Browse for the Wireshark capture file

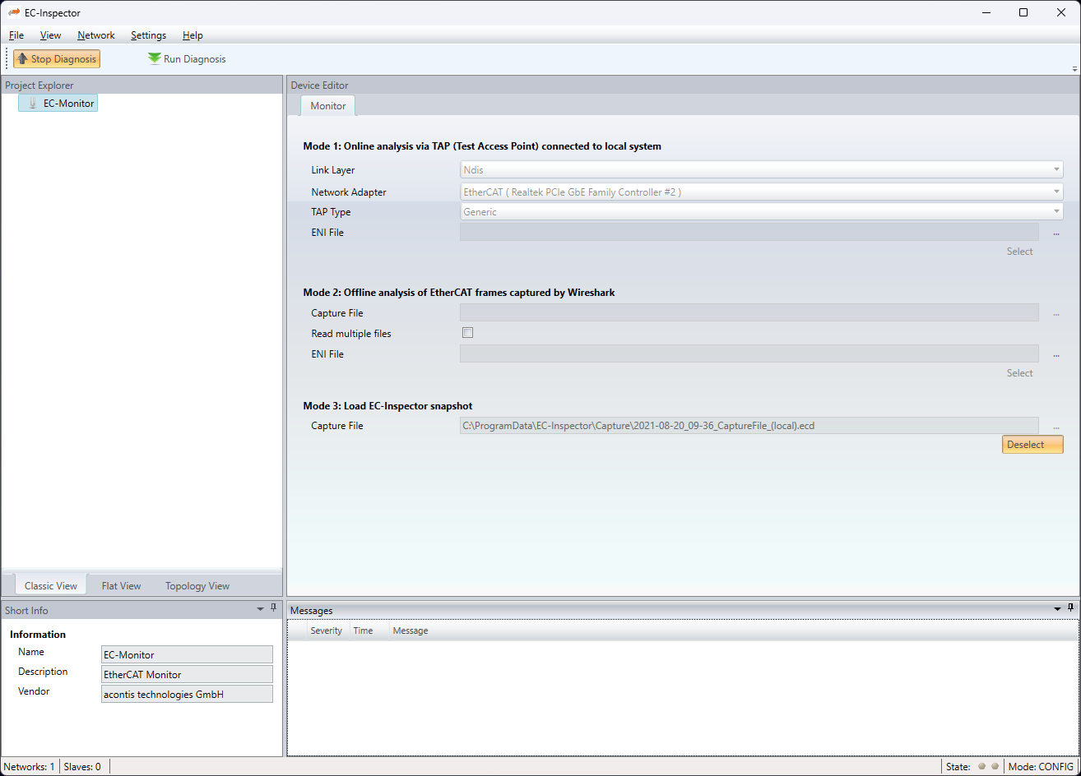click(x=1055, y=314)
